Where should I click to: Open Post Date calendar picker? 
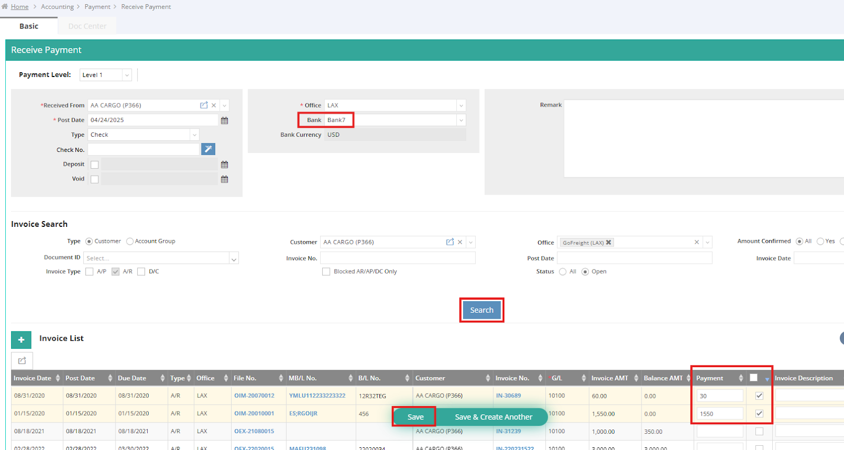coord(224,120)
